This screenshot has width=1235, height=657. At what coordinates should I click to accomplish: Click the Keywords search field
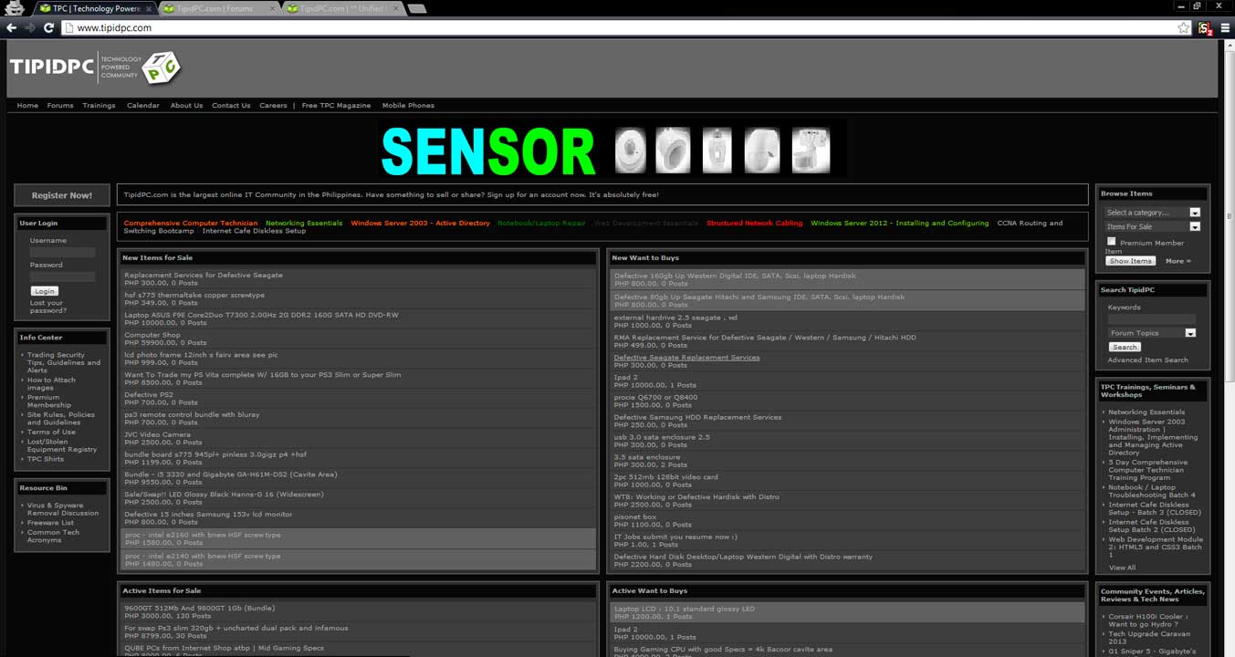tap(1151, 319)
